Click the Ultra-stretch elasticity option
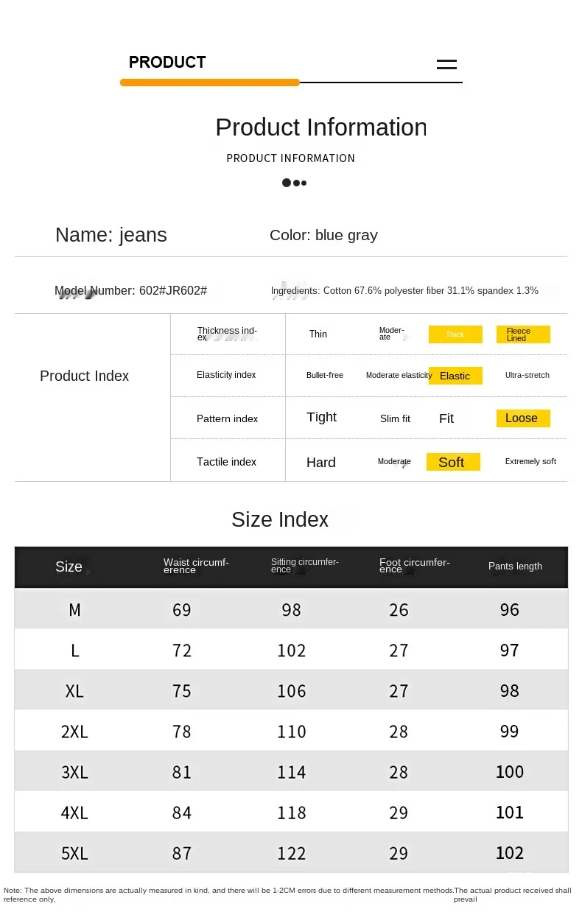 click(527, 375)
